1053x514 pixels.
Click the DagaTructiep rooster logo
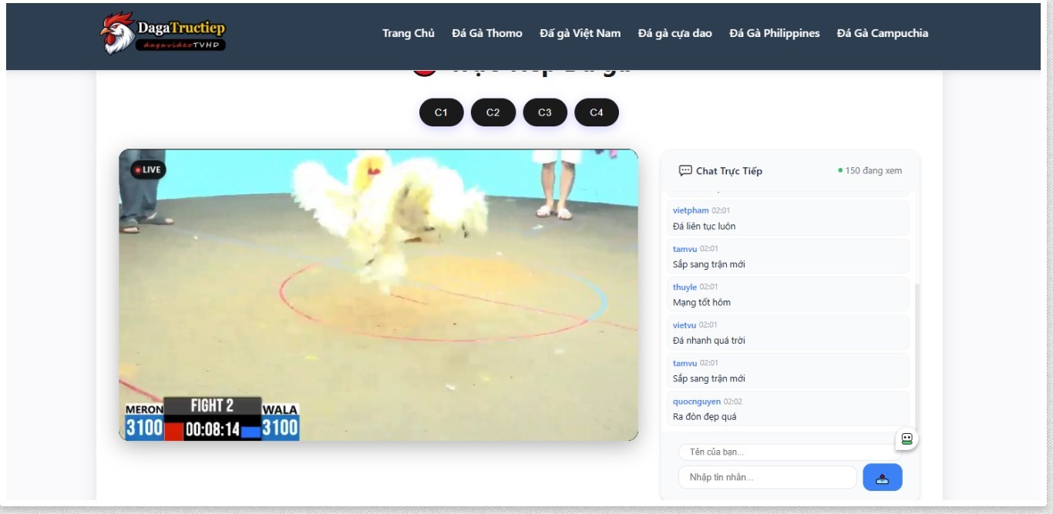coord(163,34)
